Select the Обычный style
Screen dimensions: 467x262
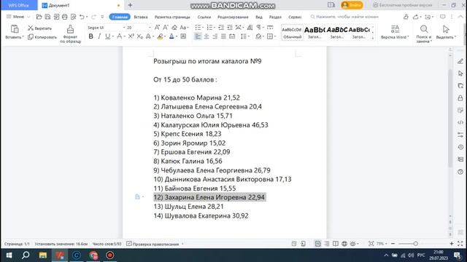point(292,32)
